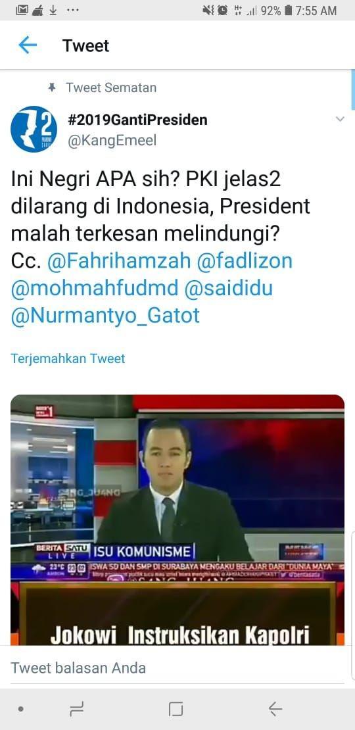Tap the pinned tweet pin icon
355x730 pixels.
(x=52, y=87)
